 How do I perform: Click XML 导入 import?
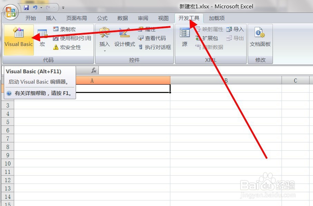click(235, 29)
